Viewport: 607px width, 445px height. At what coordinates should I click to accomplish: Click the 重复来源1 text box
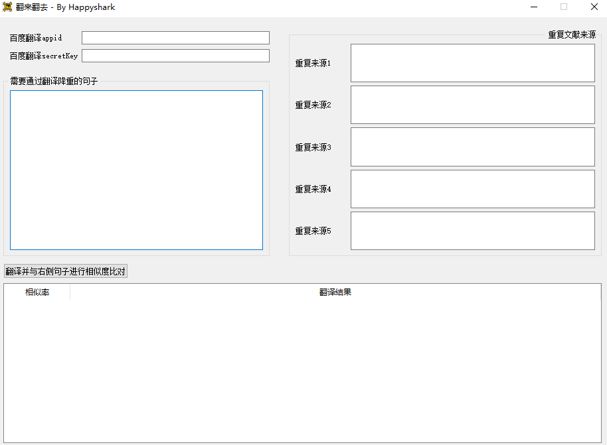[472, 63]
